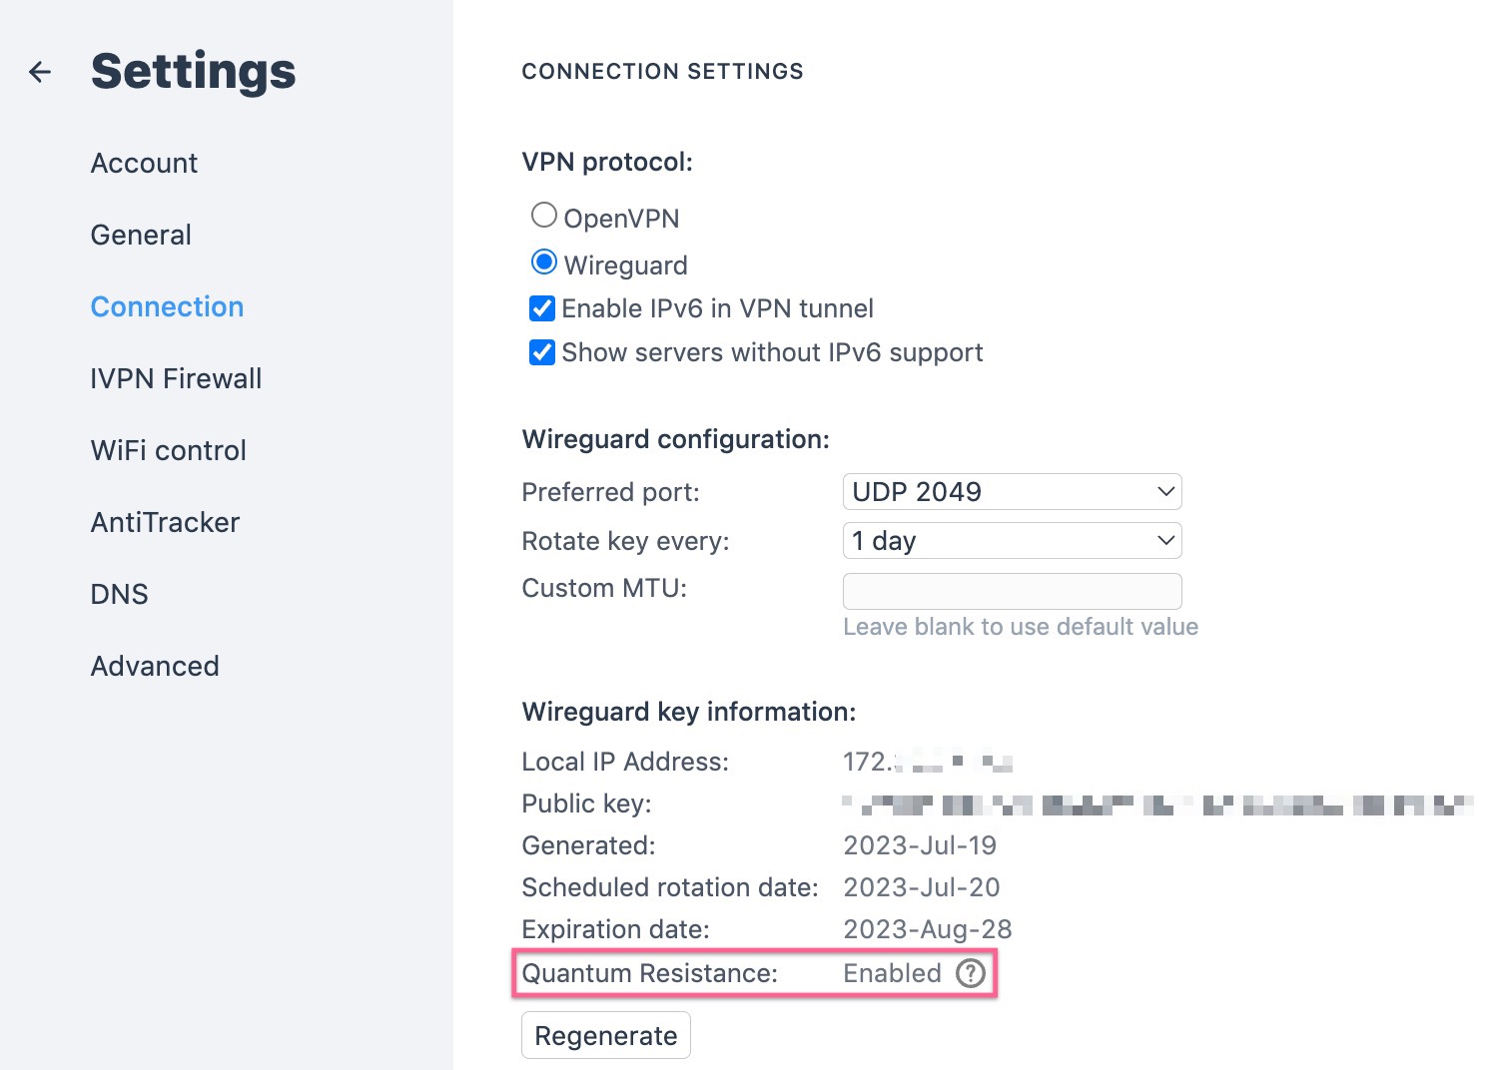The width and height of the screenshot is (1504, 1070).
Task: Open the Account settings section
Action: point(144,163)
